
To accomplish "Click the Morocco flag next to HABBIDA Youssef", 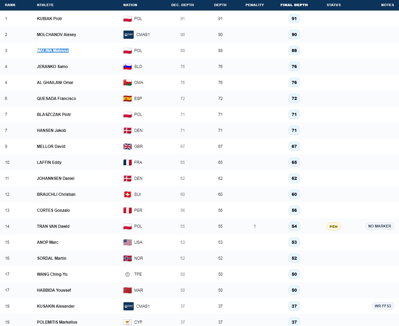I will (x=128, y=290).
